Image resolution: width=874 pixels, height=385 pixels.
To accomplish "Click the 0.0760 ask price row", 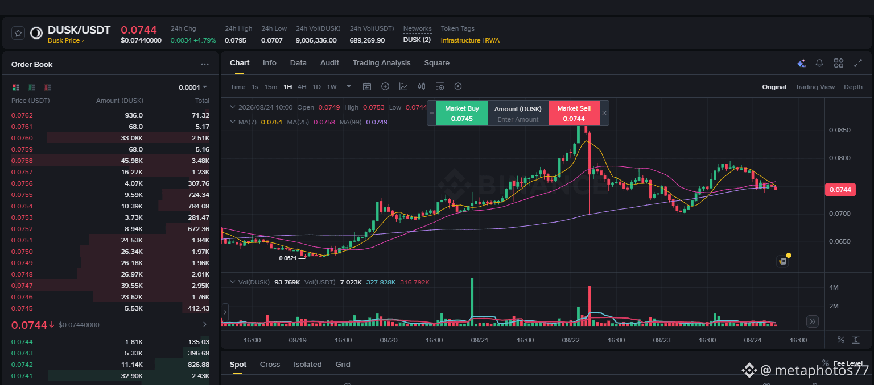I will (x=110, y=138).
